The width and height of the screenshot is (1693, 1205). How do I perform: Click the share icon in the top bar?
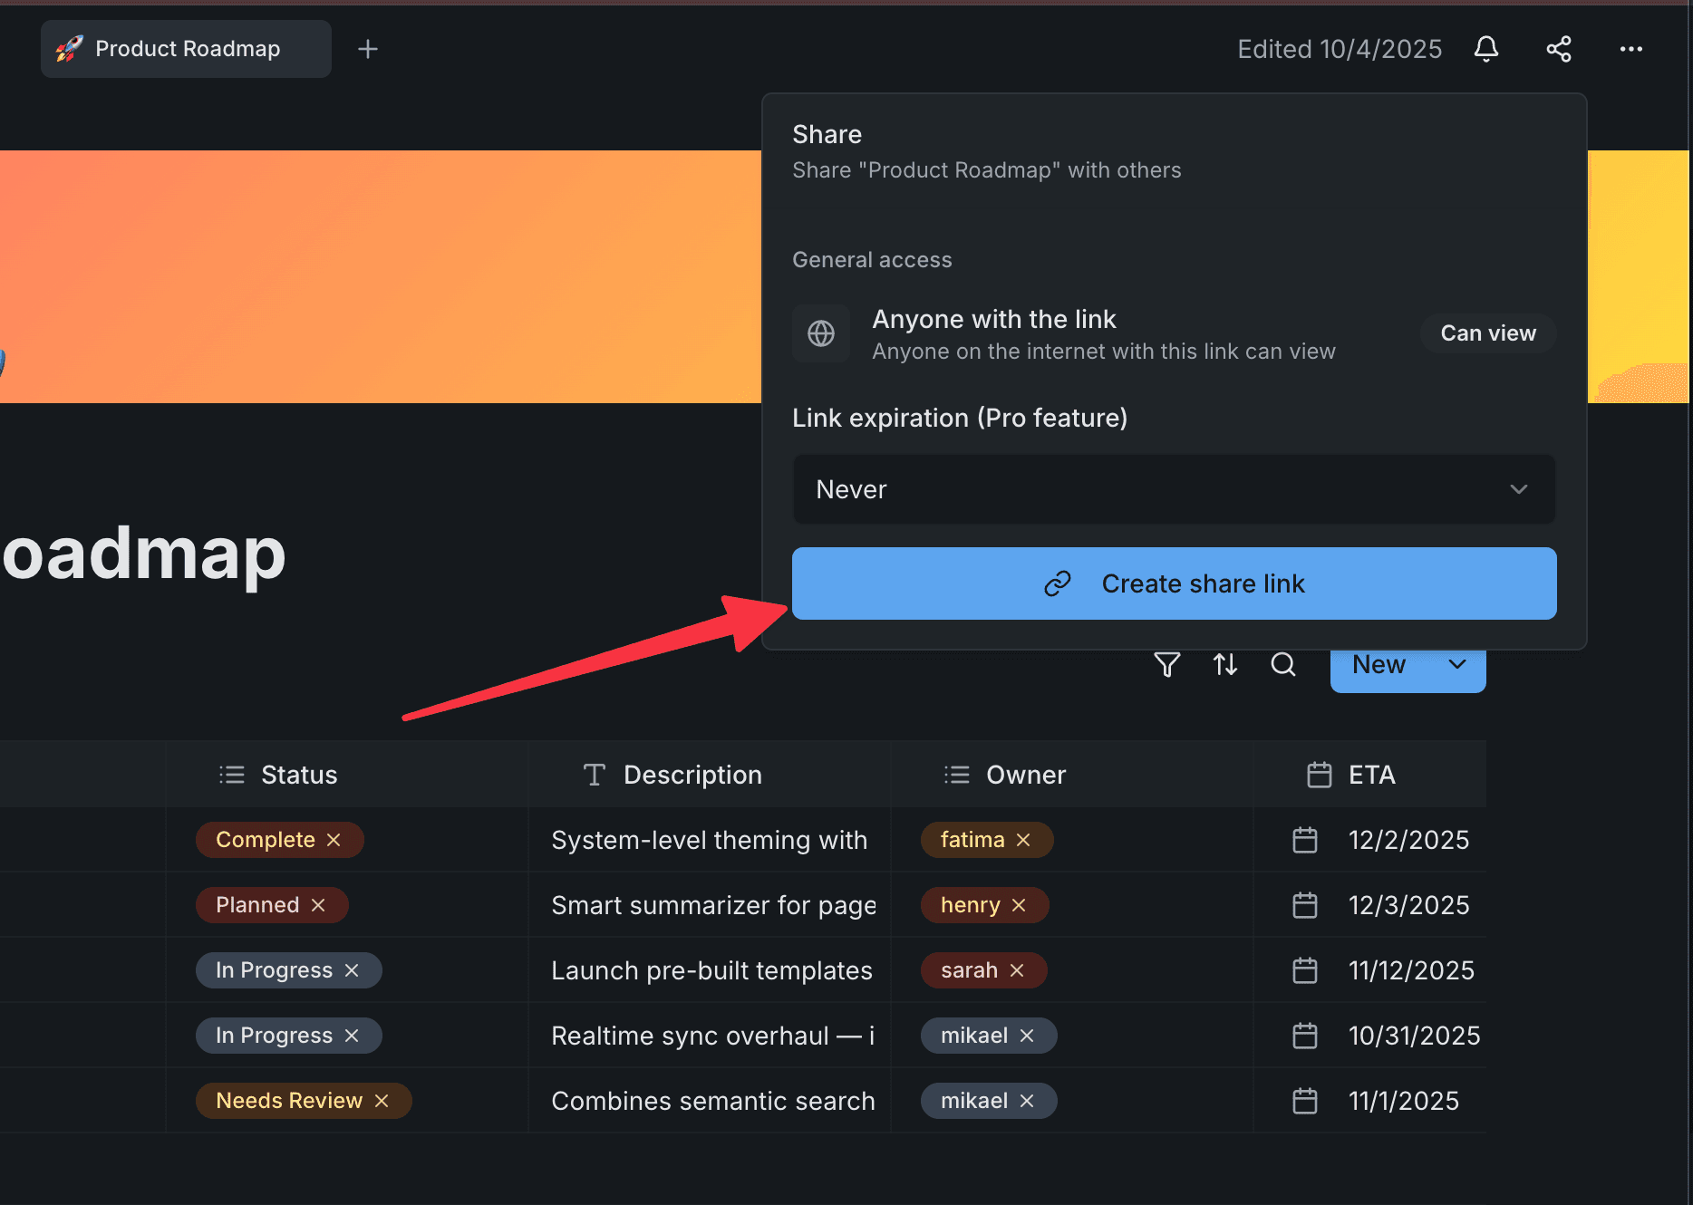tap(1559, 49)
